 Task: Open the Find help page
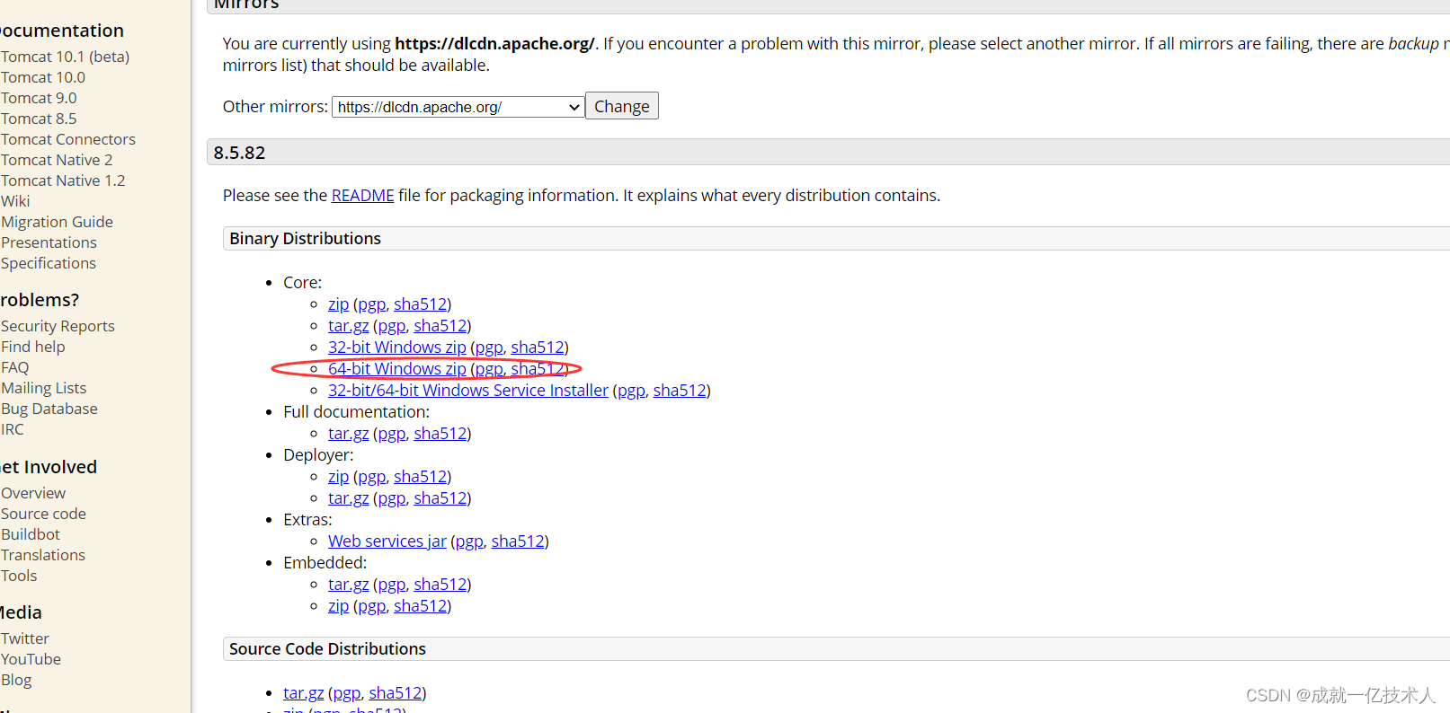[32, 347]
